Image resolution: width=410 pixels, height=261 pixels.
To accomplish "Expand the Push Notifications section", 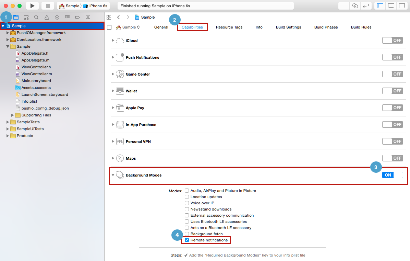I will [113, 57].
